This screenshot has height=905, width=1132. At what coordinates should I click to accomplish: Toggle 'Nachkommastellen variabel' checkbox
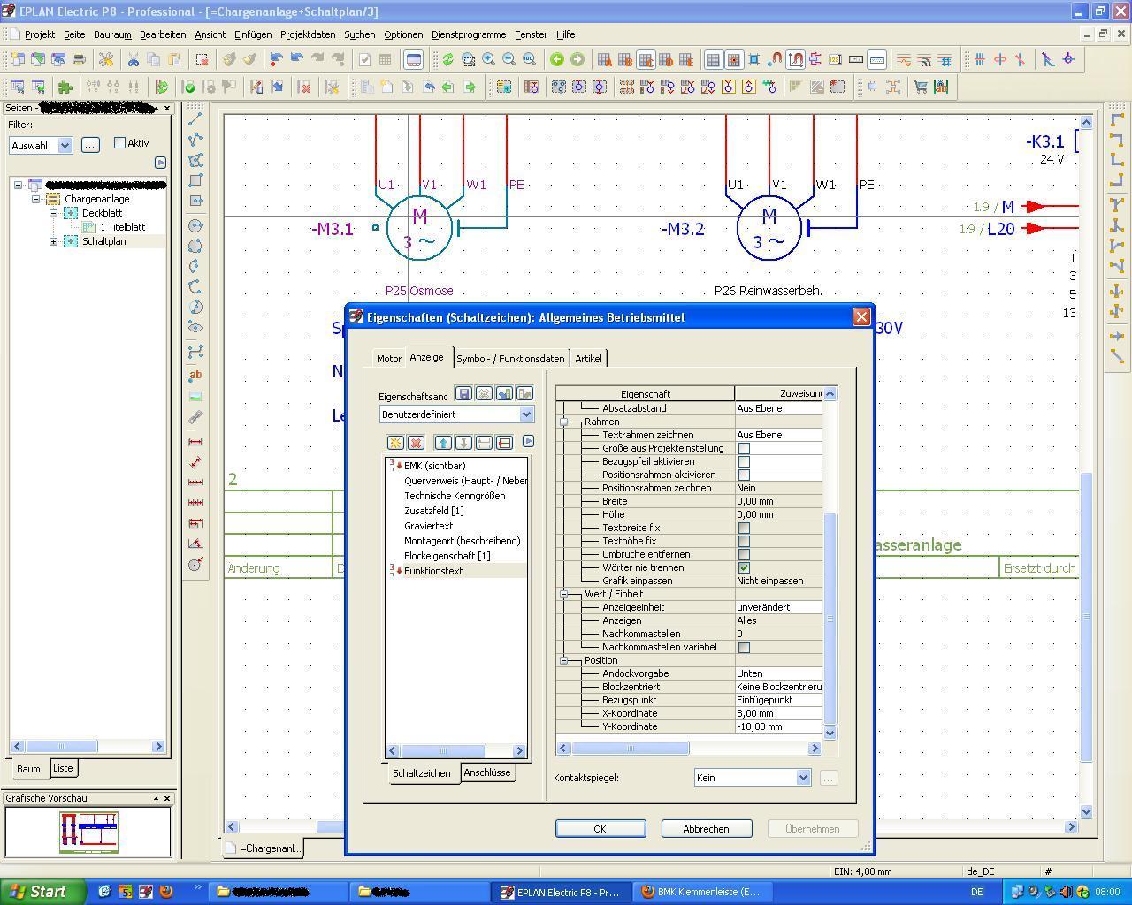click(744, 647)
